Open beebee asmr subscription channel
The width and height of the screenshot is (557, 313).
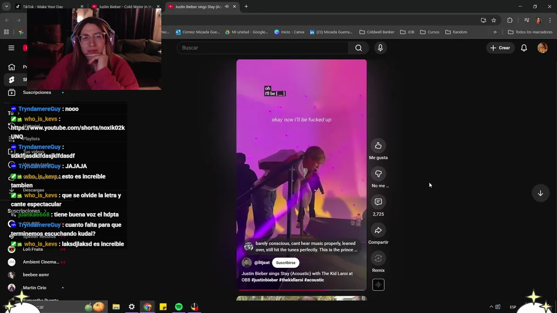[37, 275]
